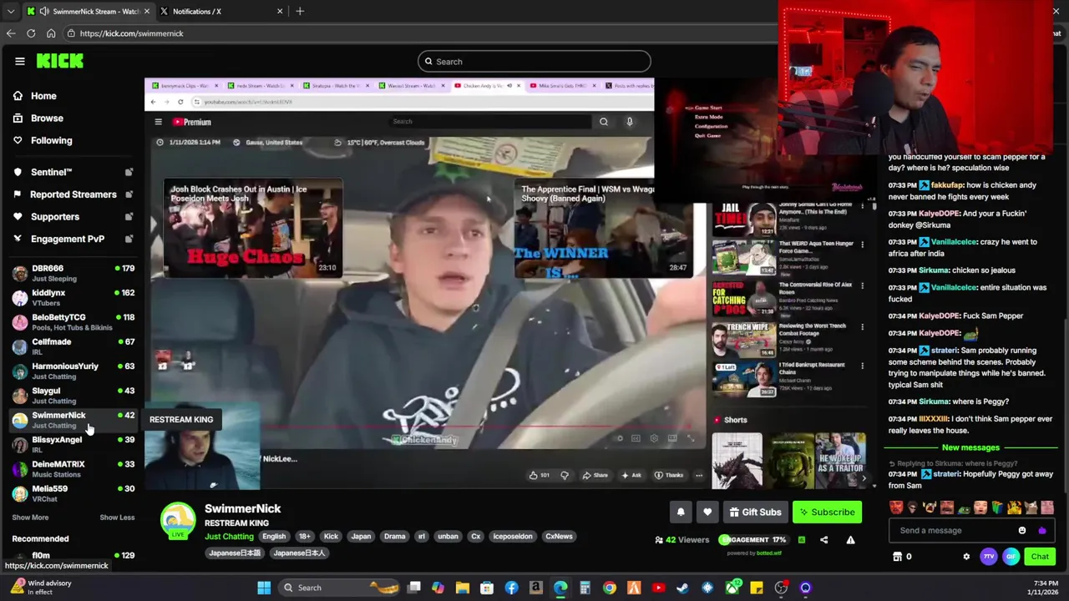1069x601 pixels.
Task: Click the browser address bar URL
Action: pyautogui.click(x=132, y=33)
